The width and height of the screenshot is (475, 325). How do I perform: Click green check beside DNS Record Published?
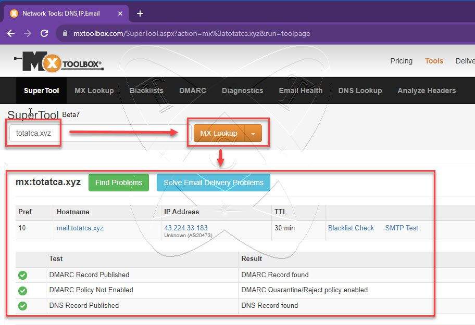tap(23, 306)
